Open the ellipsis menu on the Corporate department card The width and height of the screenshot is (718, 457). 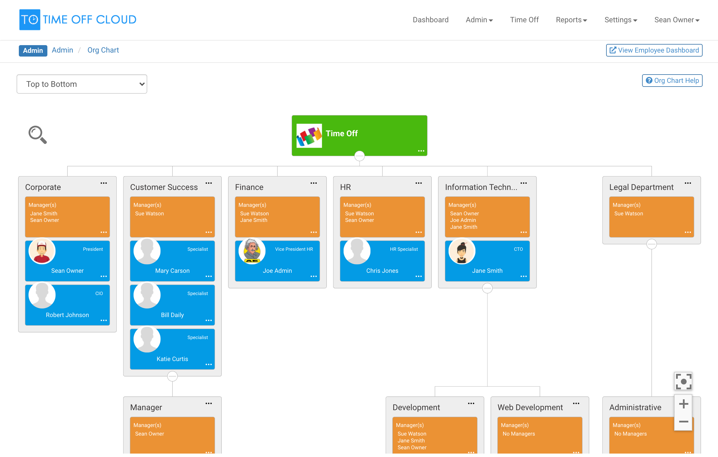[104, 183]
